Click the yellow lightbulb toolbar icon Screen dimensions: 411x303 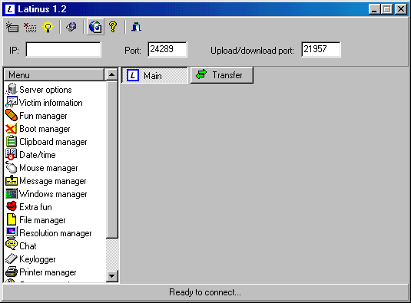(x=48, y=27)
